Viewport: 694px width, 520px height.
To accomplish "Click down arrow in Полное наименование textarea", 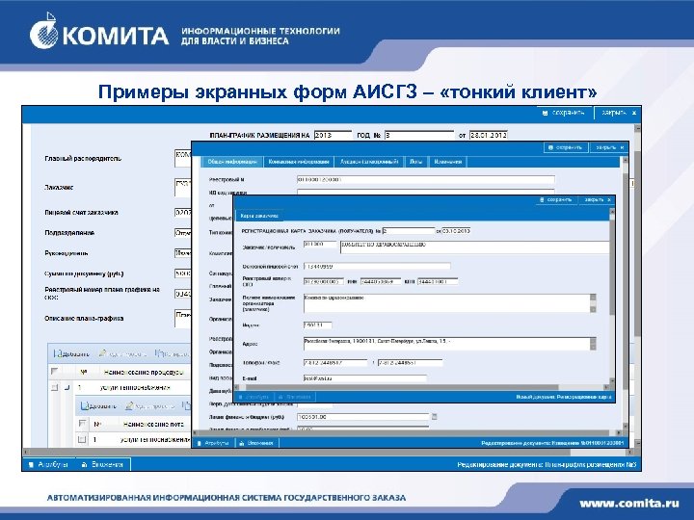I will pyautogui.click(x=593, y=309).
